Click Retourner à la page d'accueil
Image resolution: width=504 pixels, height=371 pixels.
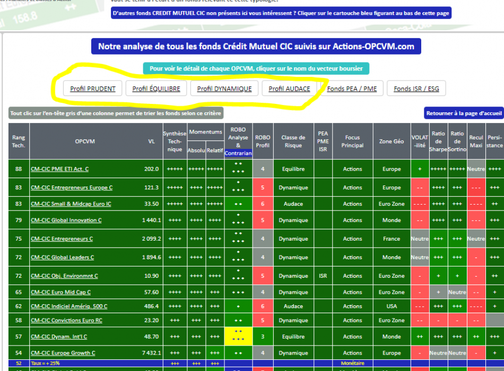click(464, 113)
